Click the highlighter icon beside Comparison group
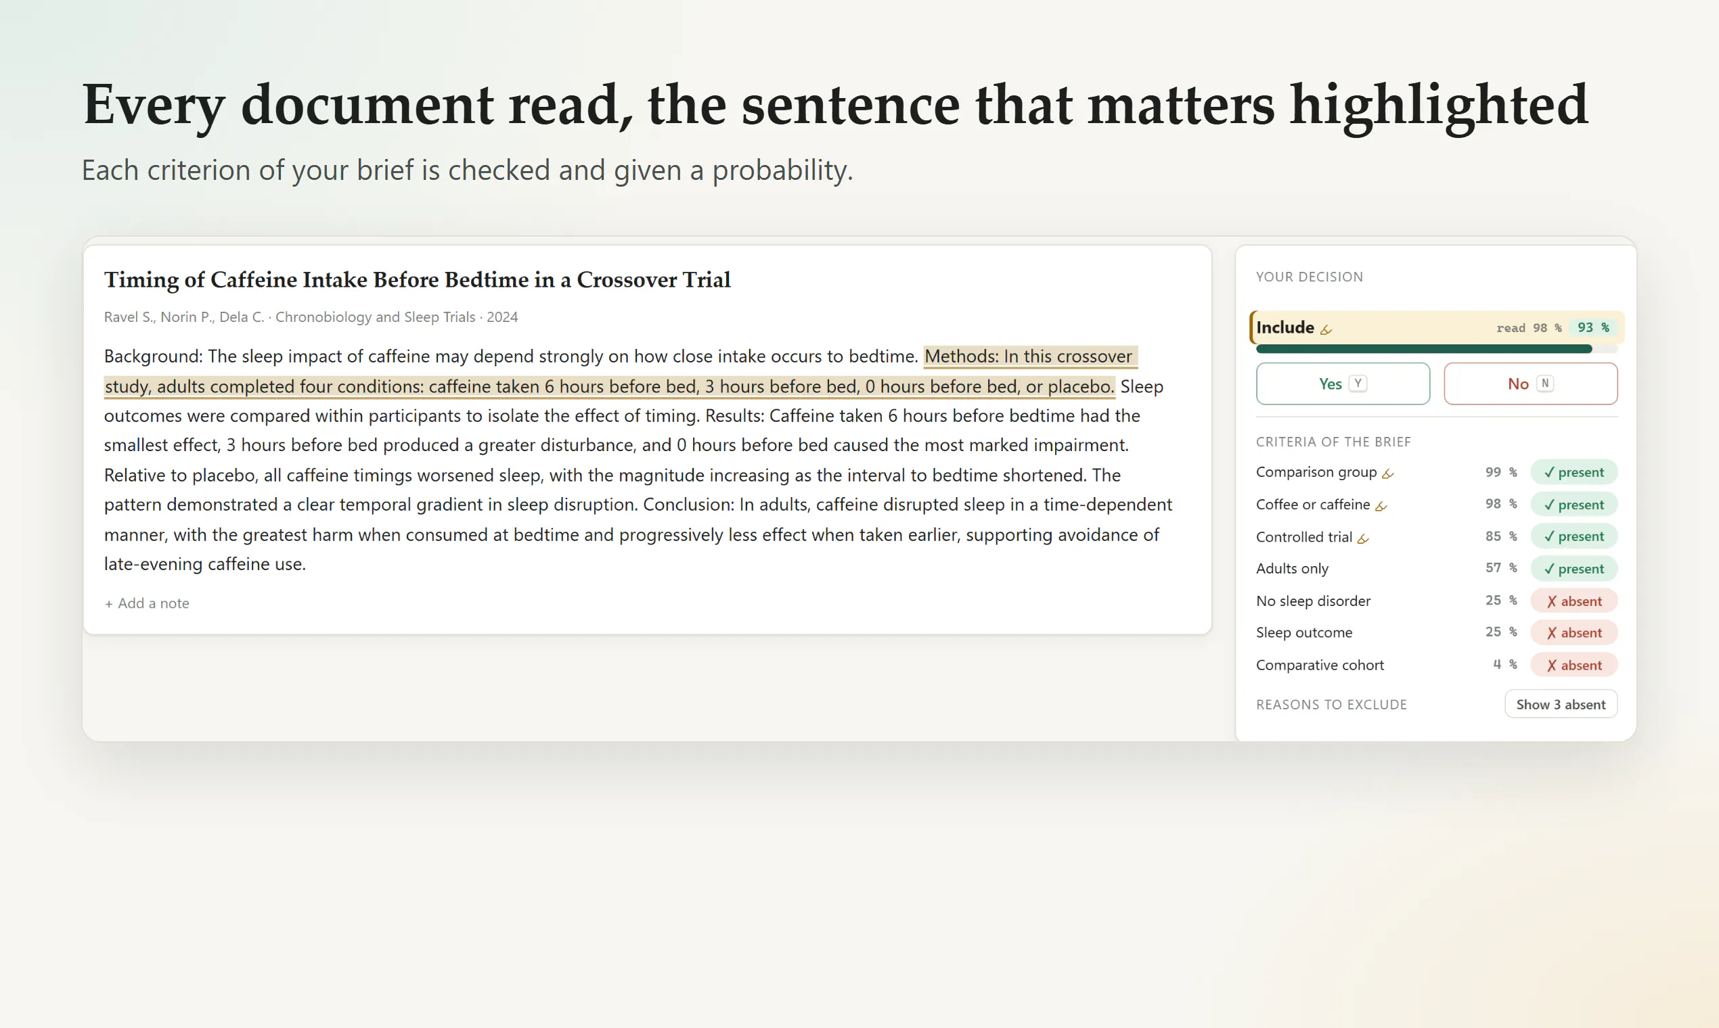 [x=1387, y=474]
